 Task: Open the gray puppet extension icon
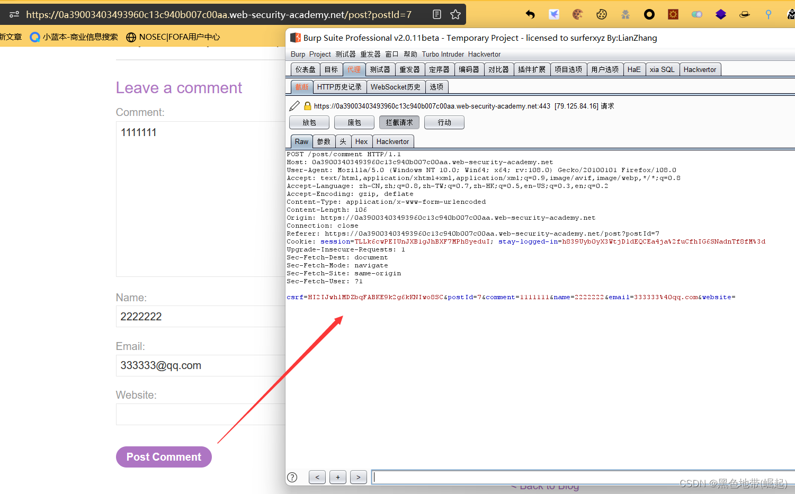[626, 14]
